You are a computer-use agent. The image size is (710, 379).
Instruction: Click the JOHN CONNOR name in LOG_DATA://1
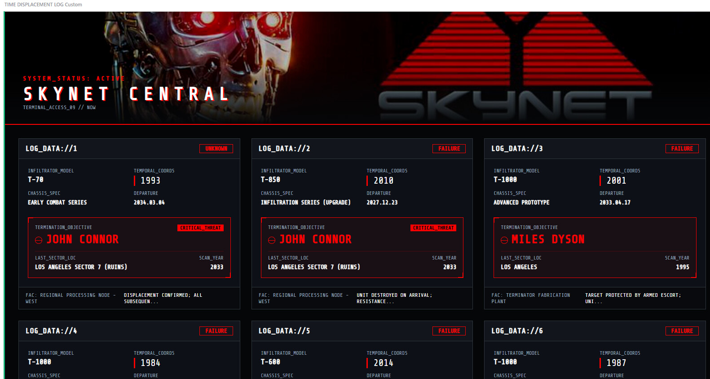83,239
